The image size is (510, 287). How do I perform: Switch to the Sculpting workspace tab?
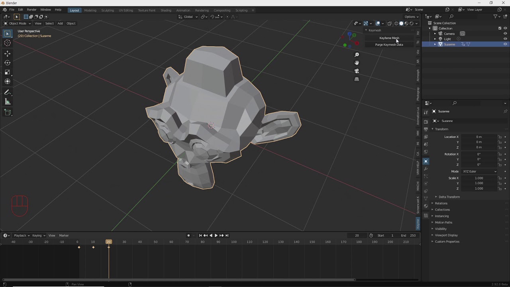[107, 10]
